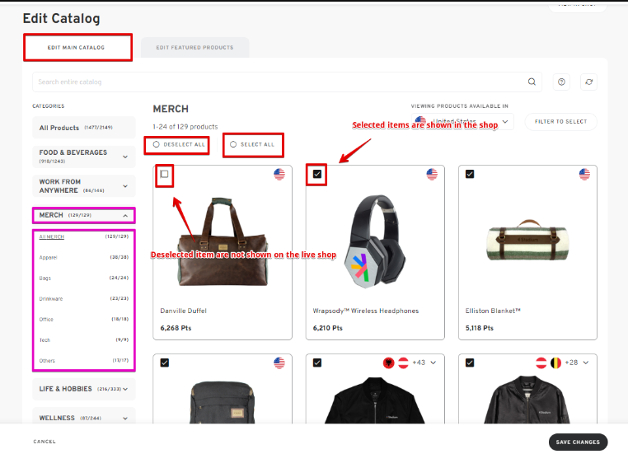Click the US flag on backpack card

coord(279,363)
